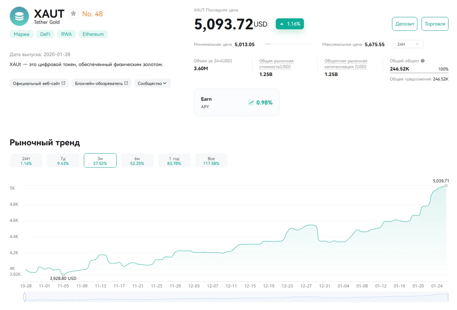Click the XAUT Tether Gold coin logo

tap(19, 16)
